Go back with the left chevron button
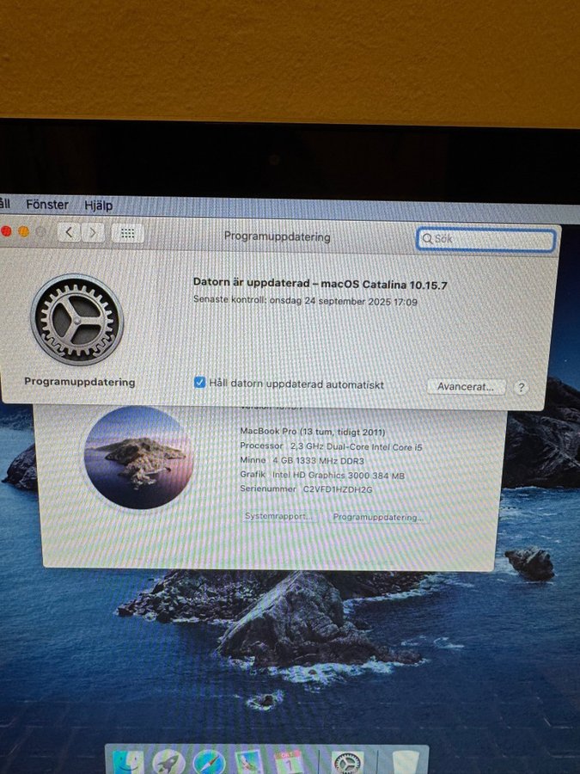 tap(70, 232)
